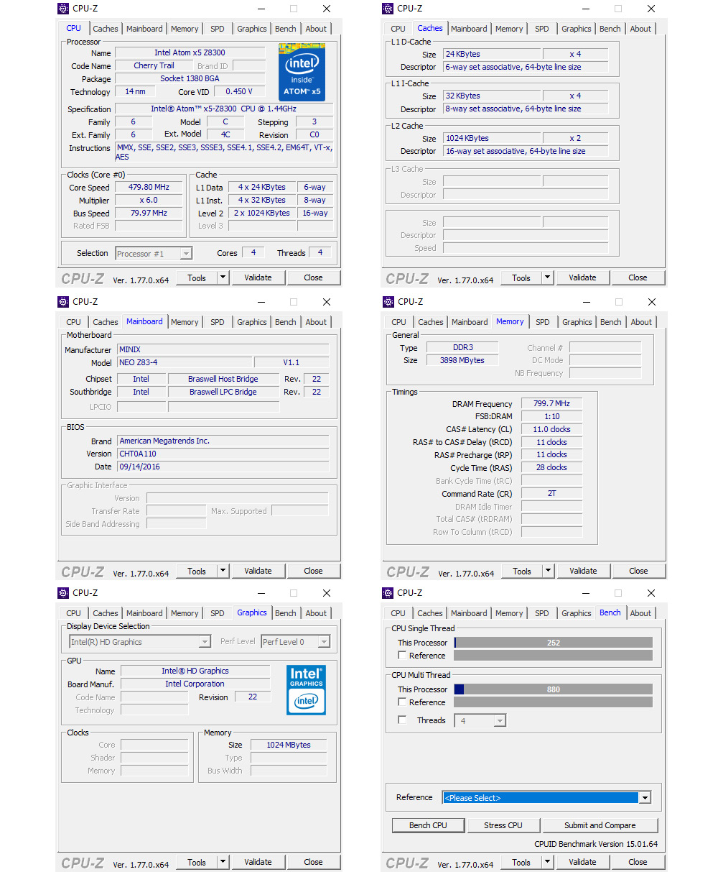Screen dimensions: 718x872
Task: Click the CPU Single Thread score bar
Action: [553, 643]
